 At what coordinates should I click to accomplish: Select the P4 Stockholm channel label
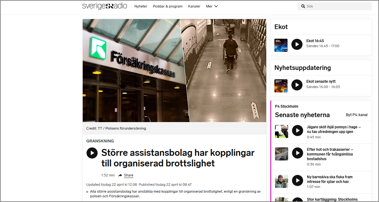287,106
